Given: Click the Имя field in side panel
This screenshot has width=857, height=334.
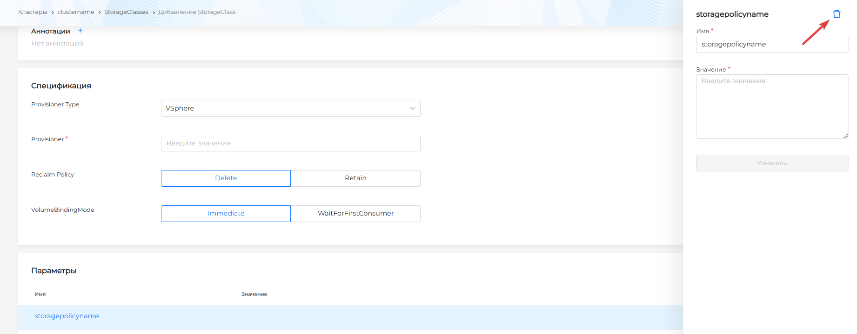Looking at the screenshot, I should pos(772,44).
